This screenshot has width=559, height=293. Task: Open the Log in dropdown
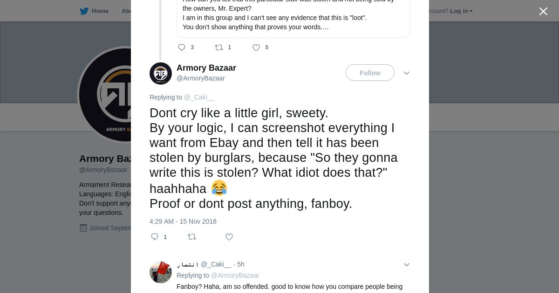[x=461, y=11]
